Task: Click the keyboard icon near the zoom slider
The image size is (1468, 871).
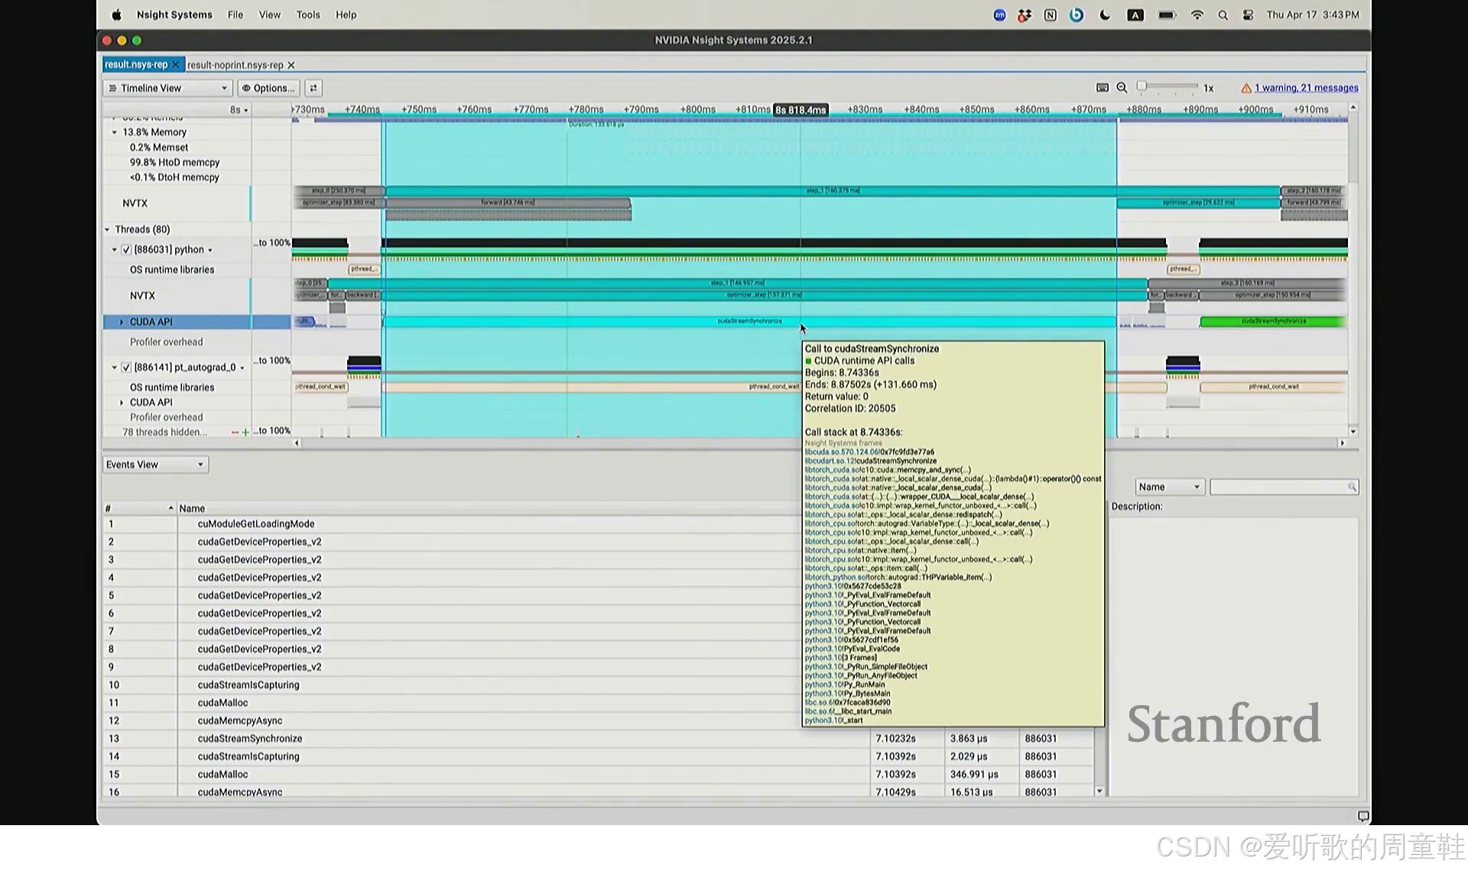Action: [x=1103, y=88]
